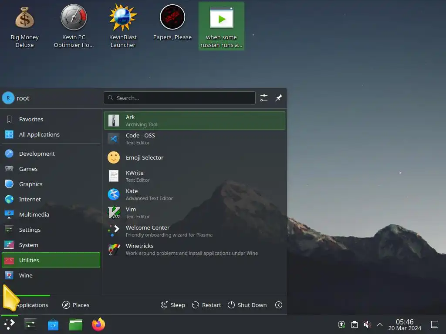Show All Applications list
Viewport: 446px width, 334px height.
(51, 135)
